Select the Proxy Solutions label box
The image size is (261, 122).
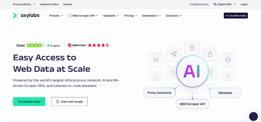coord(159,93)
